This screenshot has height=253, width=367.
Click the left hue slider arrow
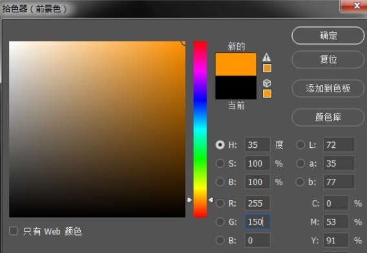coord(189,200)
